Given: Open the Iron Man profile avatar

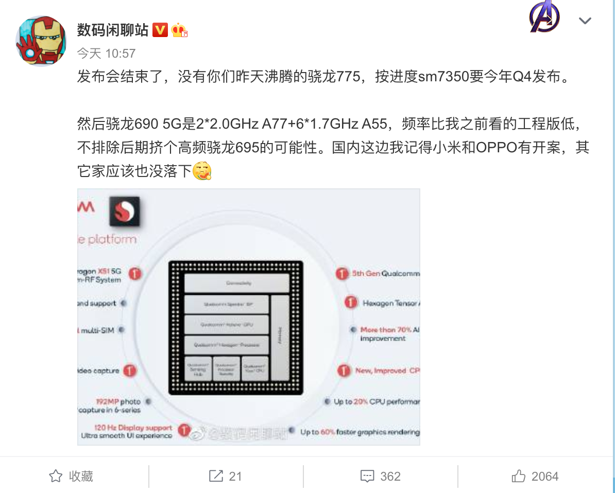Looking at the screenshot, I should (41, 41).
